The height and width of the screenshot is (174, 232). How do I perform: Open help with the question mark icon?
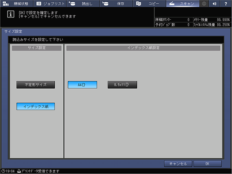(226, 4)
